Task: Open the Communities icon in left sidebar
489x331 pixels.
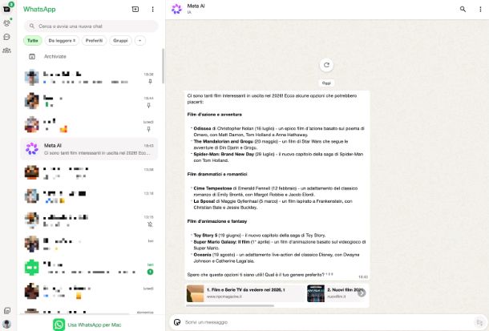Action: [x=6, y=50]
